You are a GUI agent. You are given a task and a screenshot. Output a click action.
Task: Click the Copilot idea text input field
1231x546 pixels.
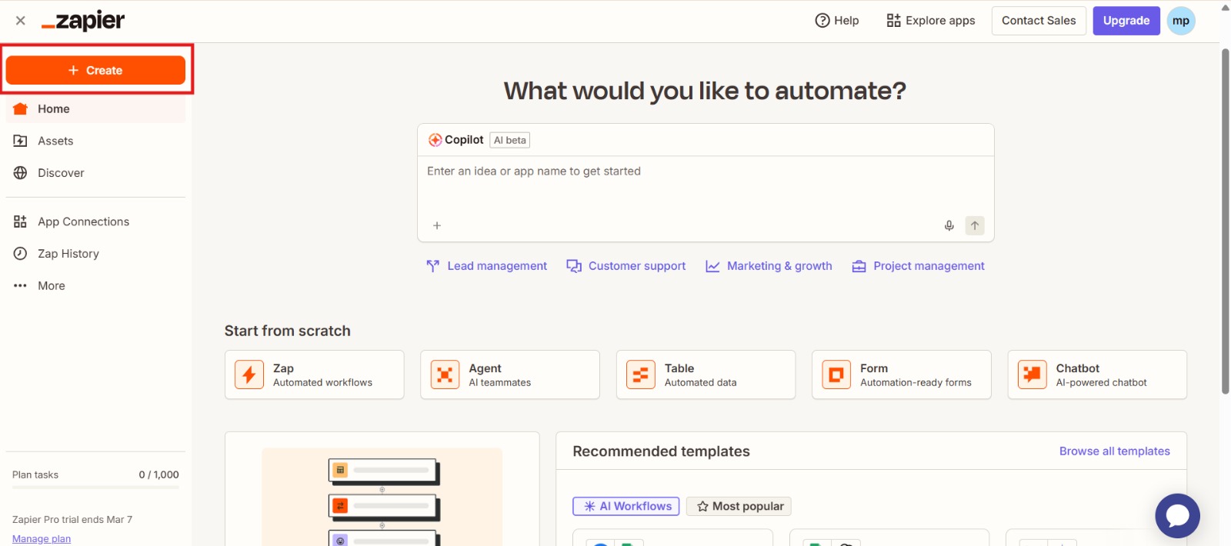click(x=705, y=185)
